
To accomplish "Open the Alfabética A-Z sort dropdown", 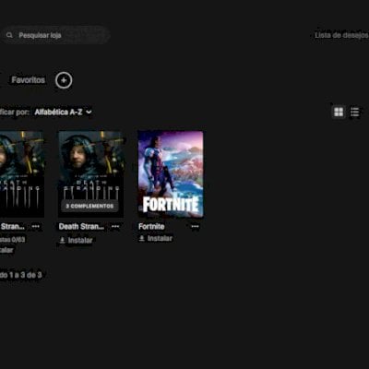I will pyautogui.click(x=64, y=112).
